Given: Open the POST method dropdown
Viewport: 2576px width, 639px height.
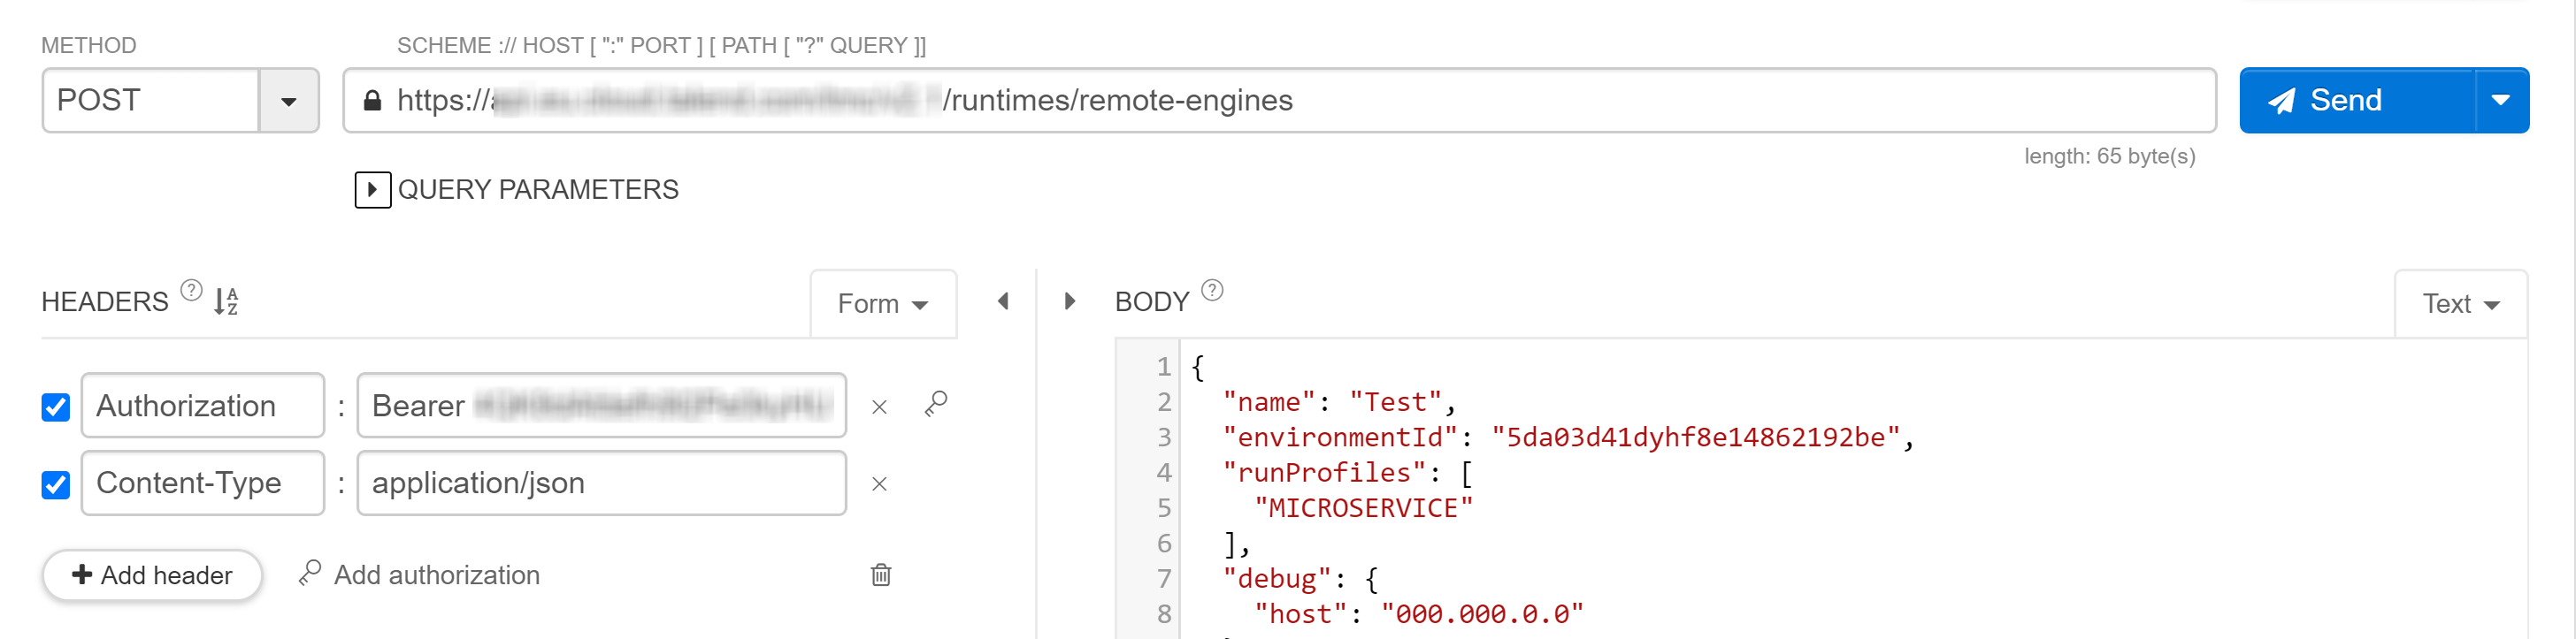Looking at the screenshot, I should click(288, 101).
